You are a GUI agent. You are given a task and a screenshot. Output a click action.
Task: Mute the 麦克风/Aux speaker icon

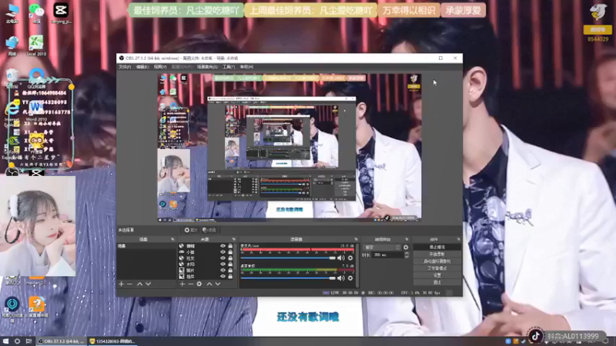coord(340,258)
